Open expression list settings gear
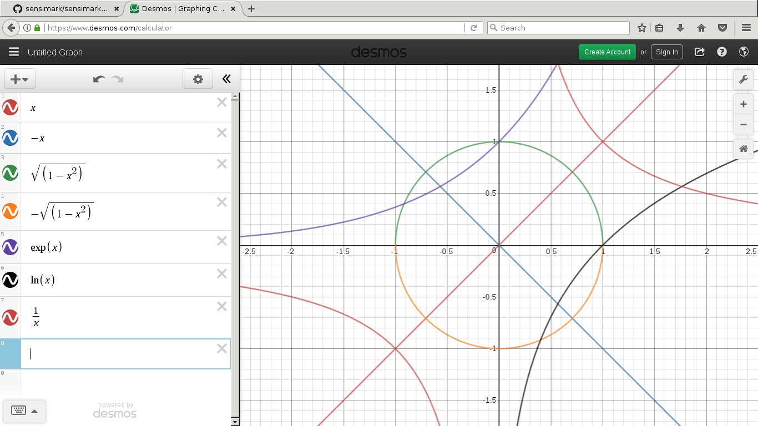 point(198,79)
